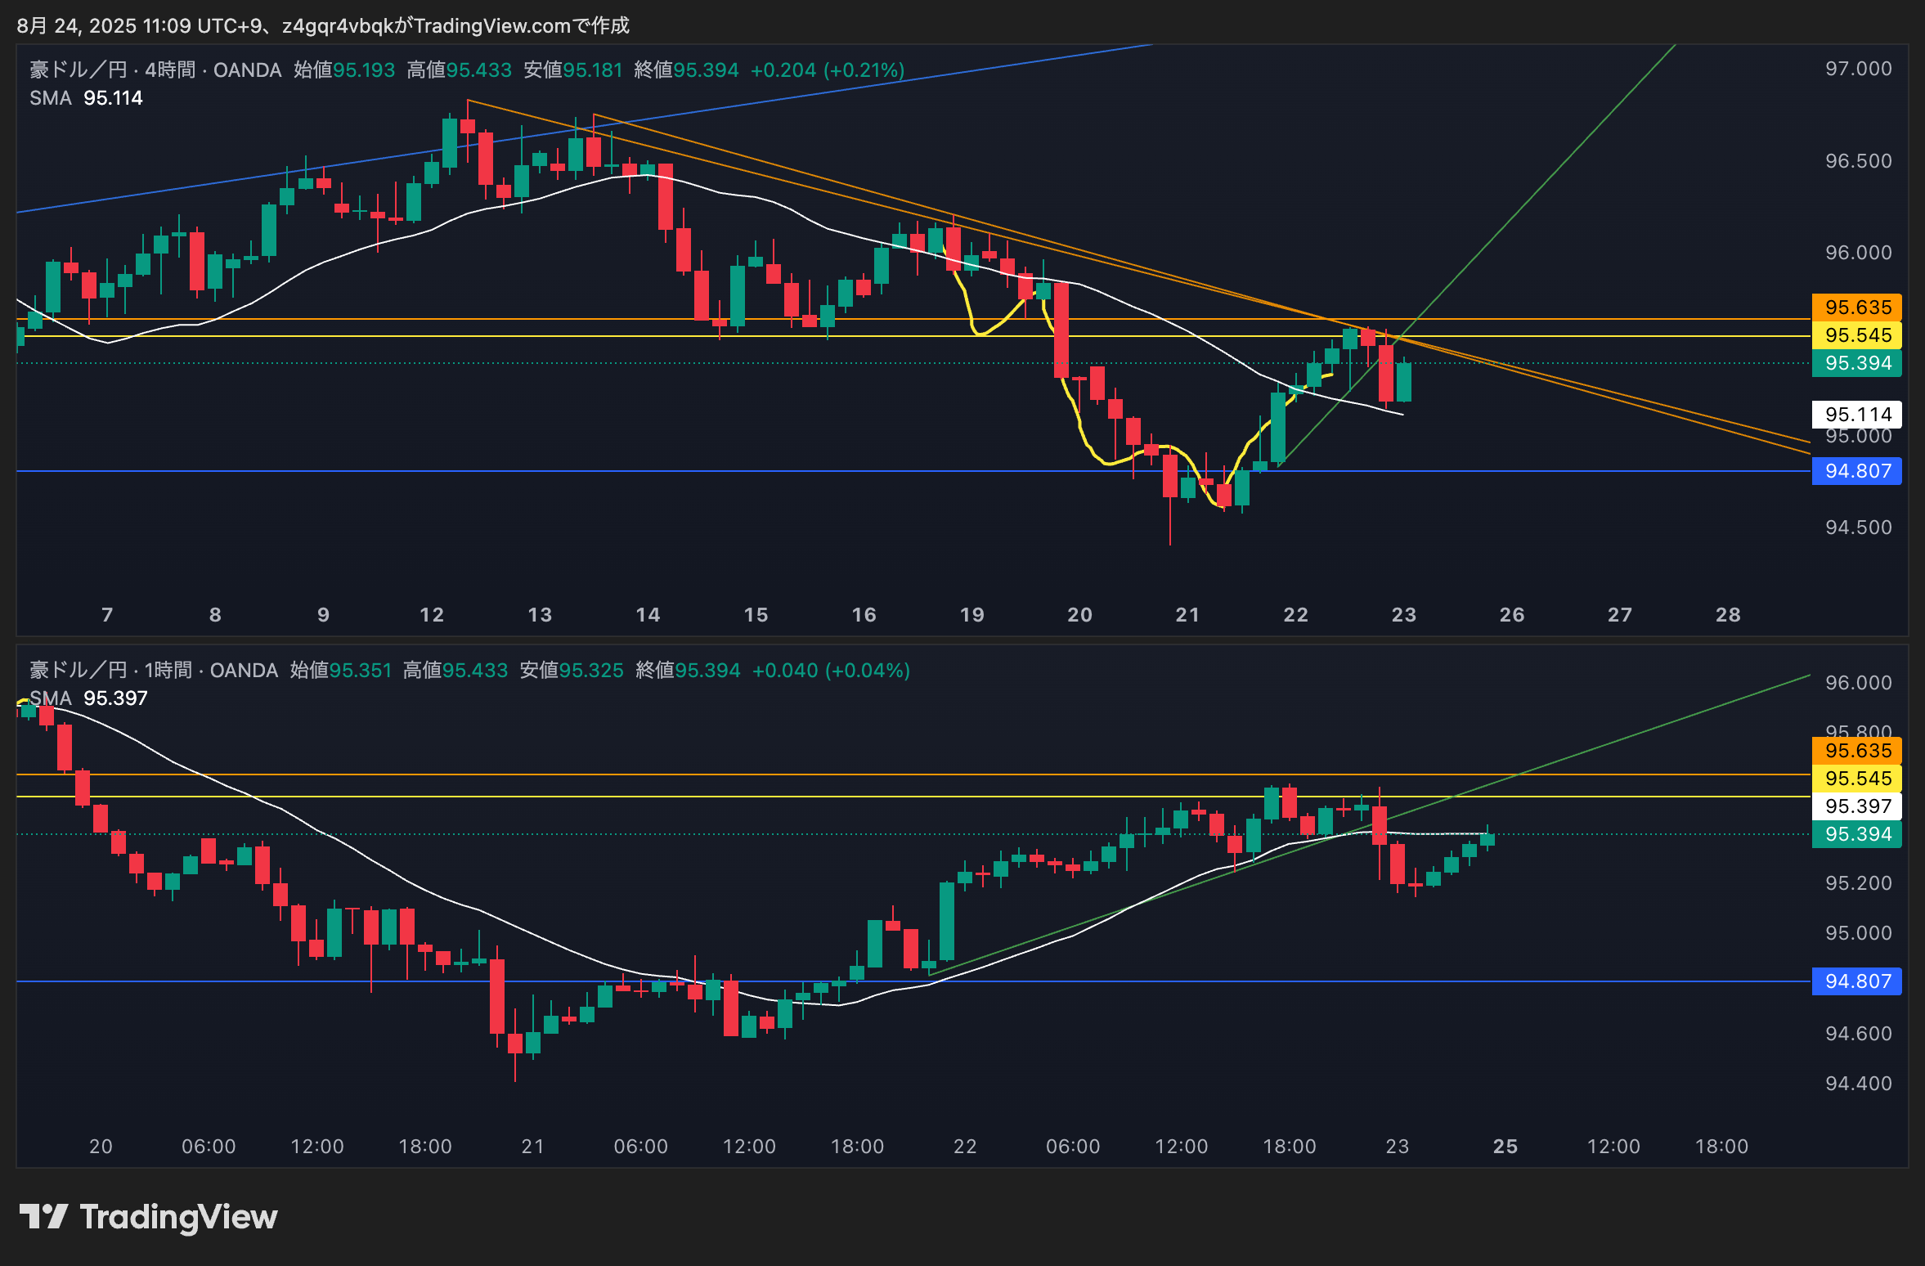Click the blue 94.807 price label in the upper chart

(1856, 471)
